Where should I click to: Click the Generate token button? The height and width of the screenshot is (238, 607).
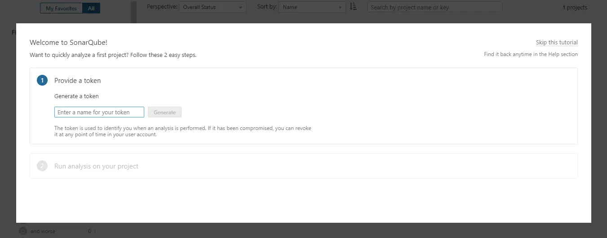pos(164,112)
